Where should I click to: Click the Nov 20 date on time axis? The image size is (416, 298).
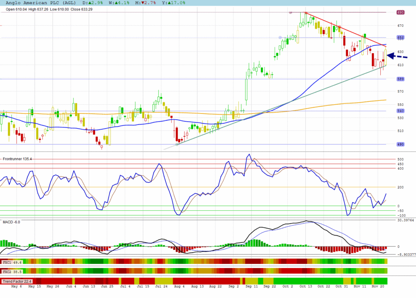[x=379, y=286]
